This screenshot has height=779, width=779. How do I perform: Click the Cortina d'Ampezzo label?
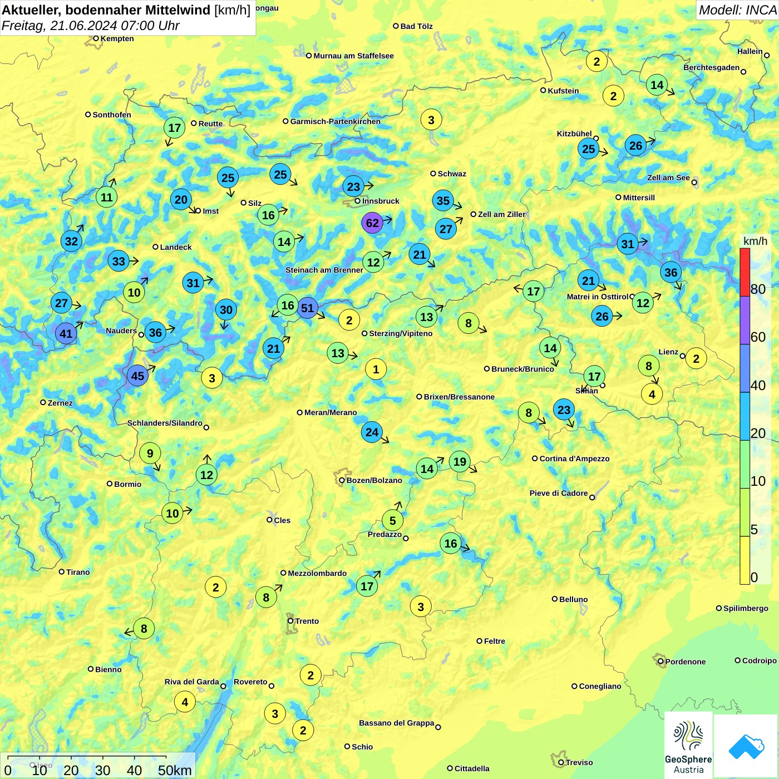click(574, 458)
